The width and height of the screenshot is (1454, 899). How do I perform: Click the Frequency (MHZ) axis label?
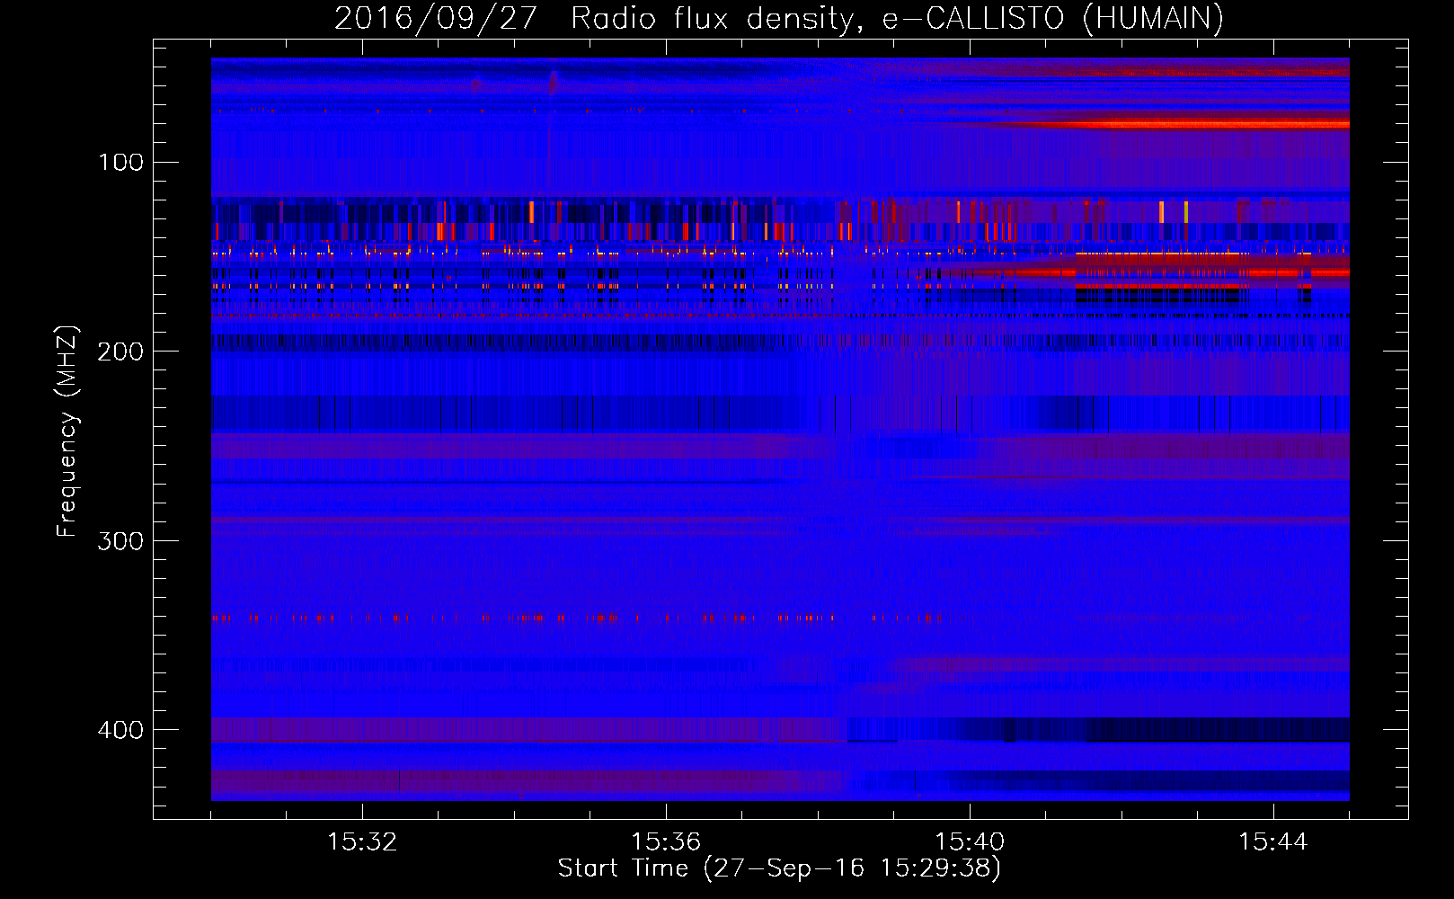tap(67, 431)
